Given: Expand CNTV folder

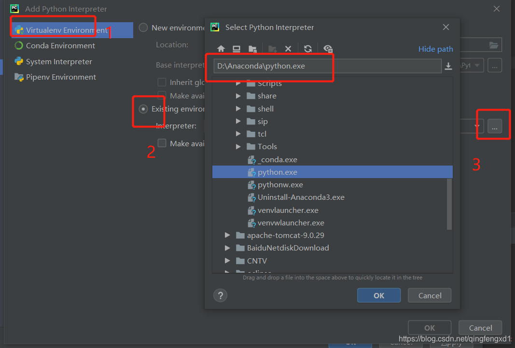Looking at the screenshot, I should [x=227, y=261].
